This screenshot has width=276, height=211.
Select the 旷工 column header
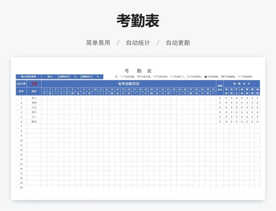(237, 91)
